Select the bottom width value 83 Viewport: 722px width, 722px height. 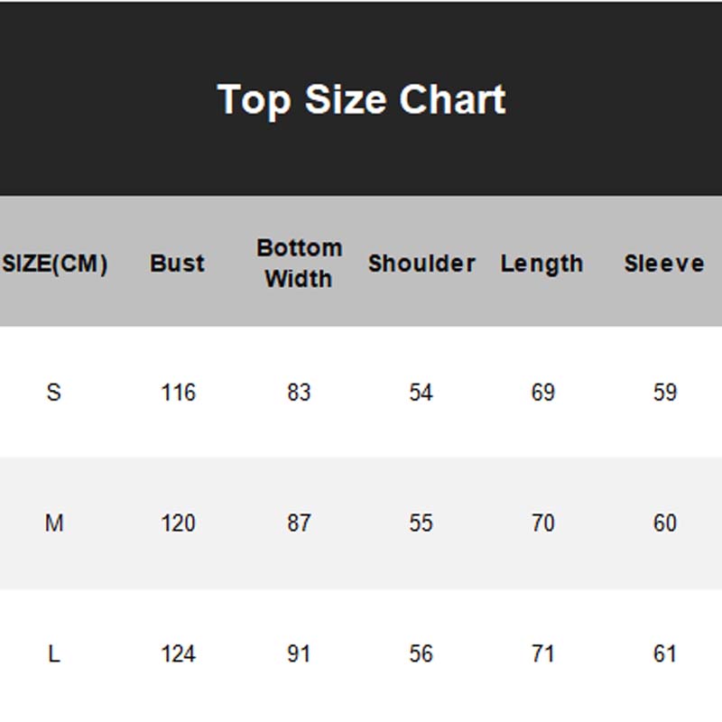click(x=299, y=393)
